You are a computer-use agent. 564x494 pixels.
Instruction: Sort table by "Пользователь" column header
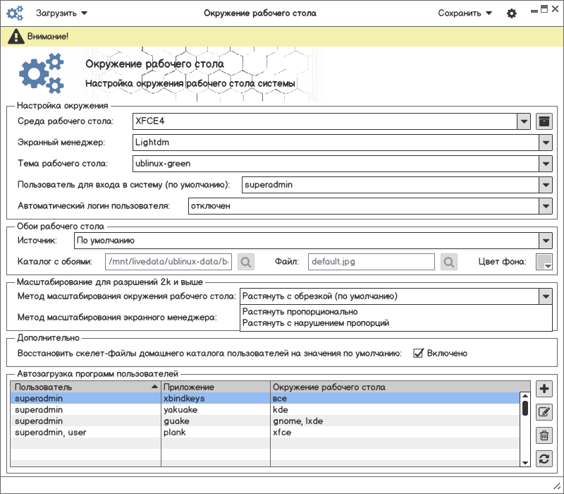tap(85, 387)
